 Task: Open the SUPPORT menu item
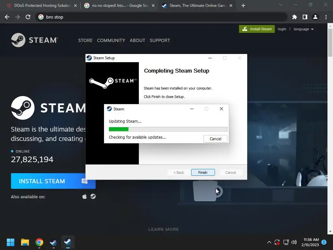(160, 40)
